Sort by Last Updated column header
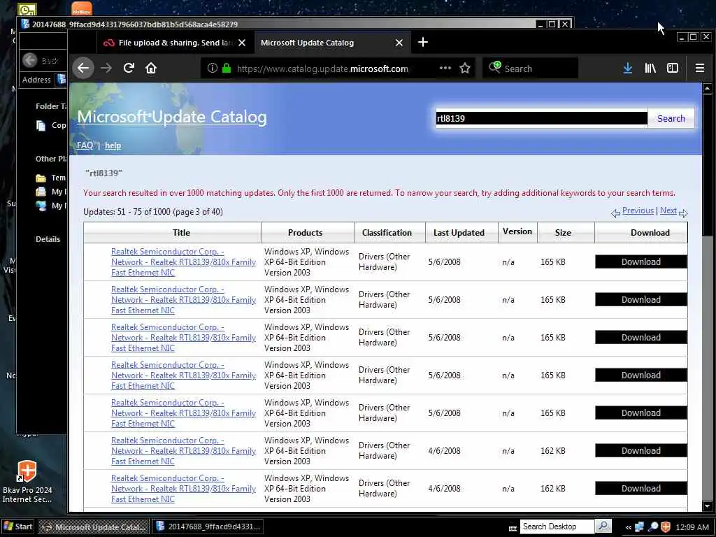716x537 pixels. [459, 232]
